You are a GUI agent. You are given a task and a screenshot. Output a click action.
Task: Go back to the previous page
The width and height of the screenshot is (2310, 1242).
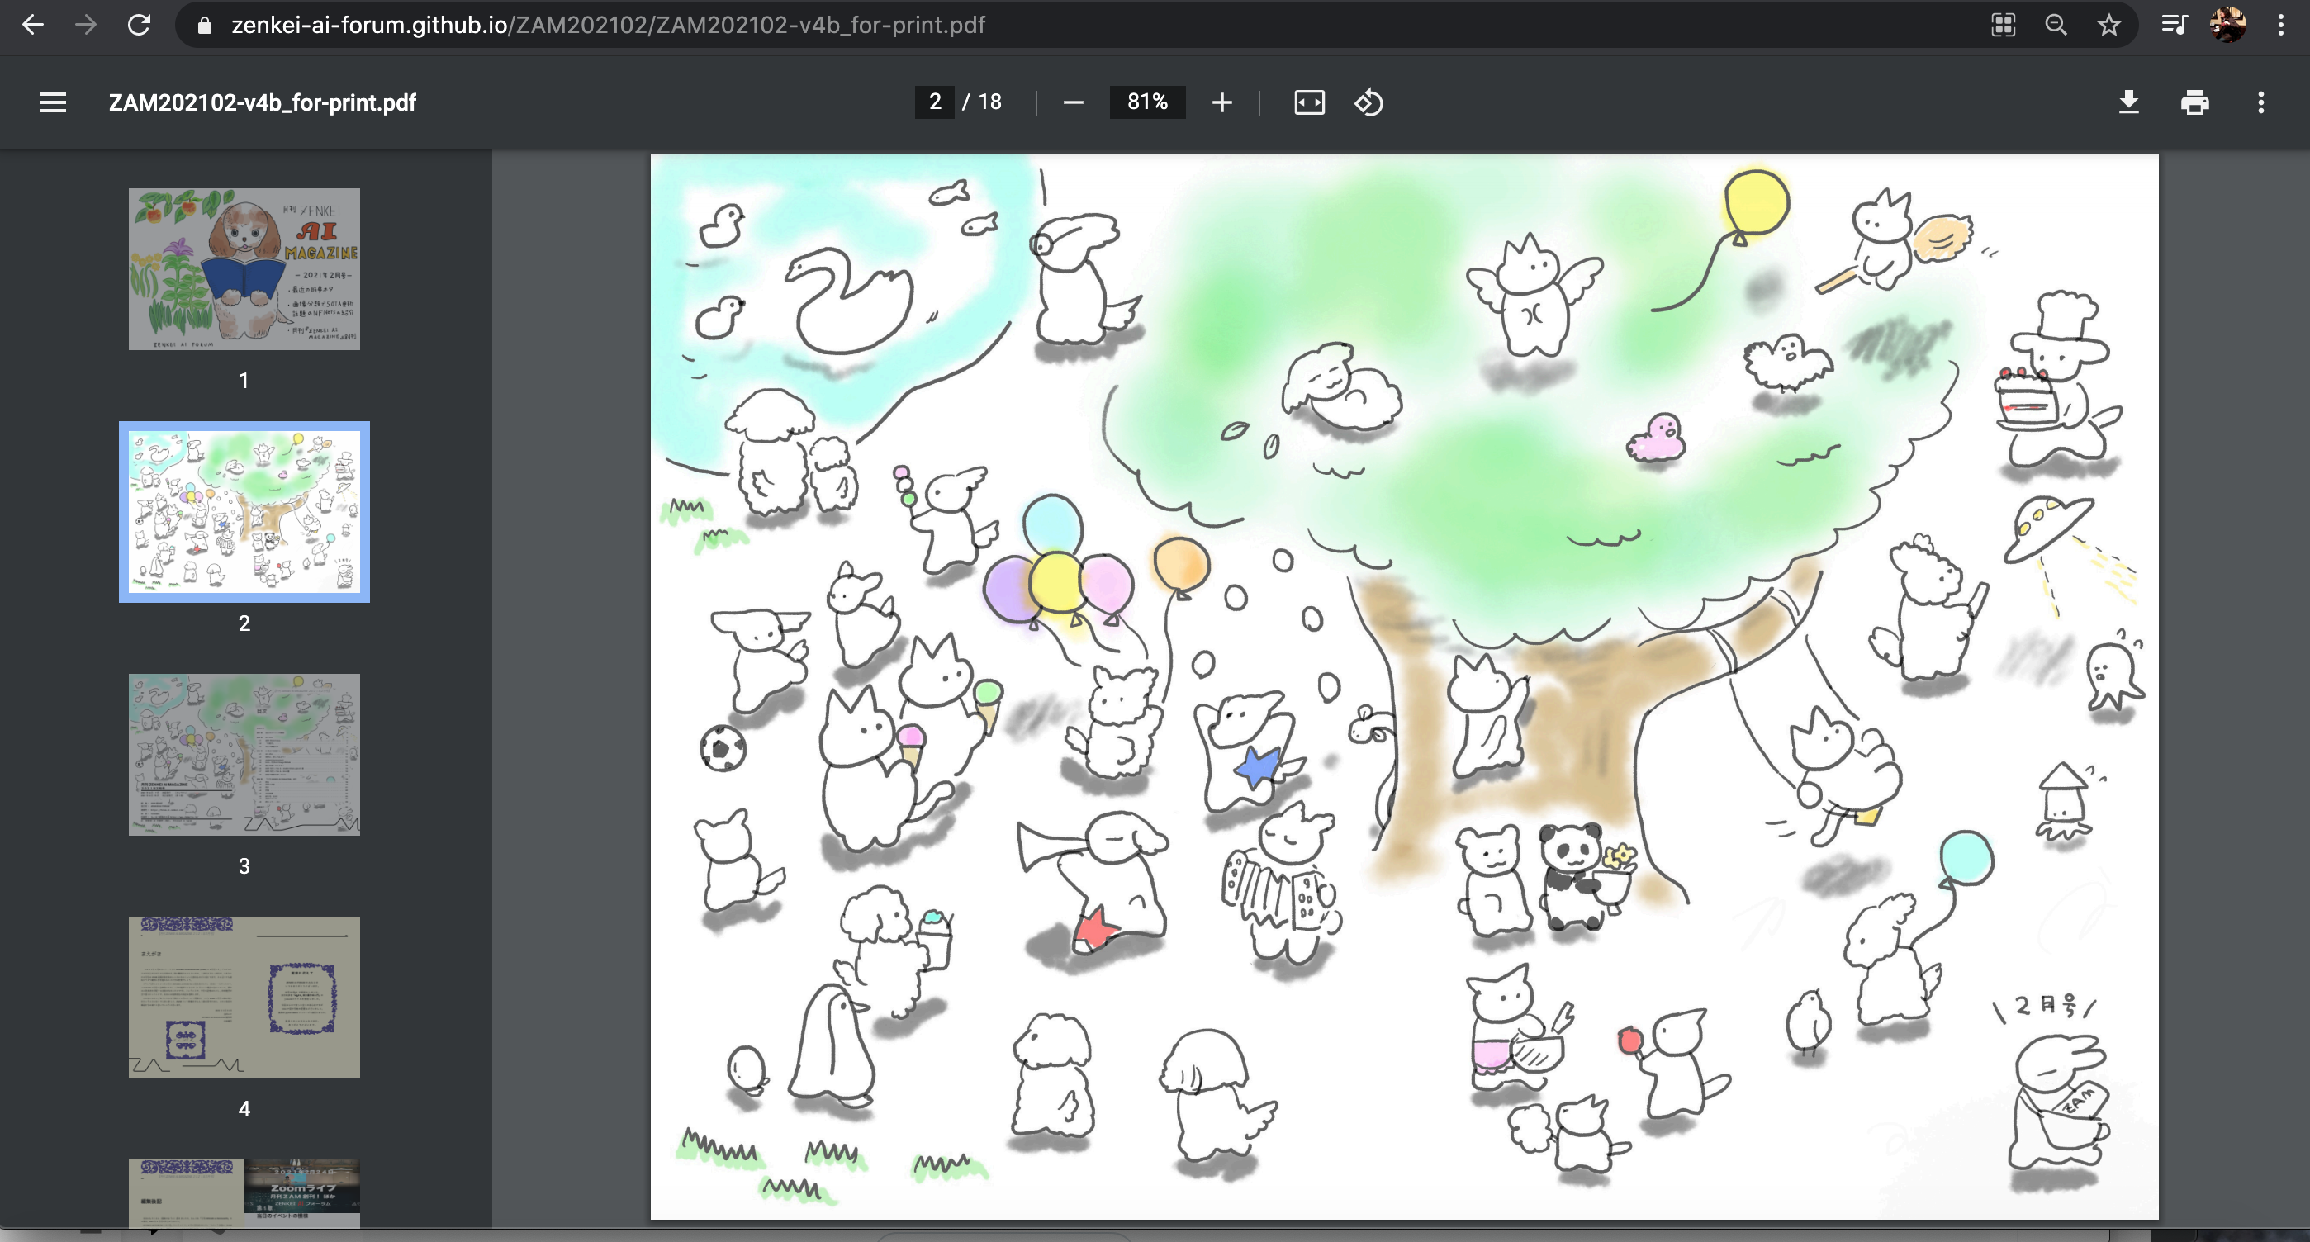point(33,25)
